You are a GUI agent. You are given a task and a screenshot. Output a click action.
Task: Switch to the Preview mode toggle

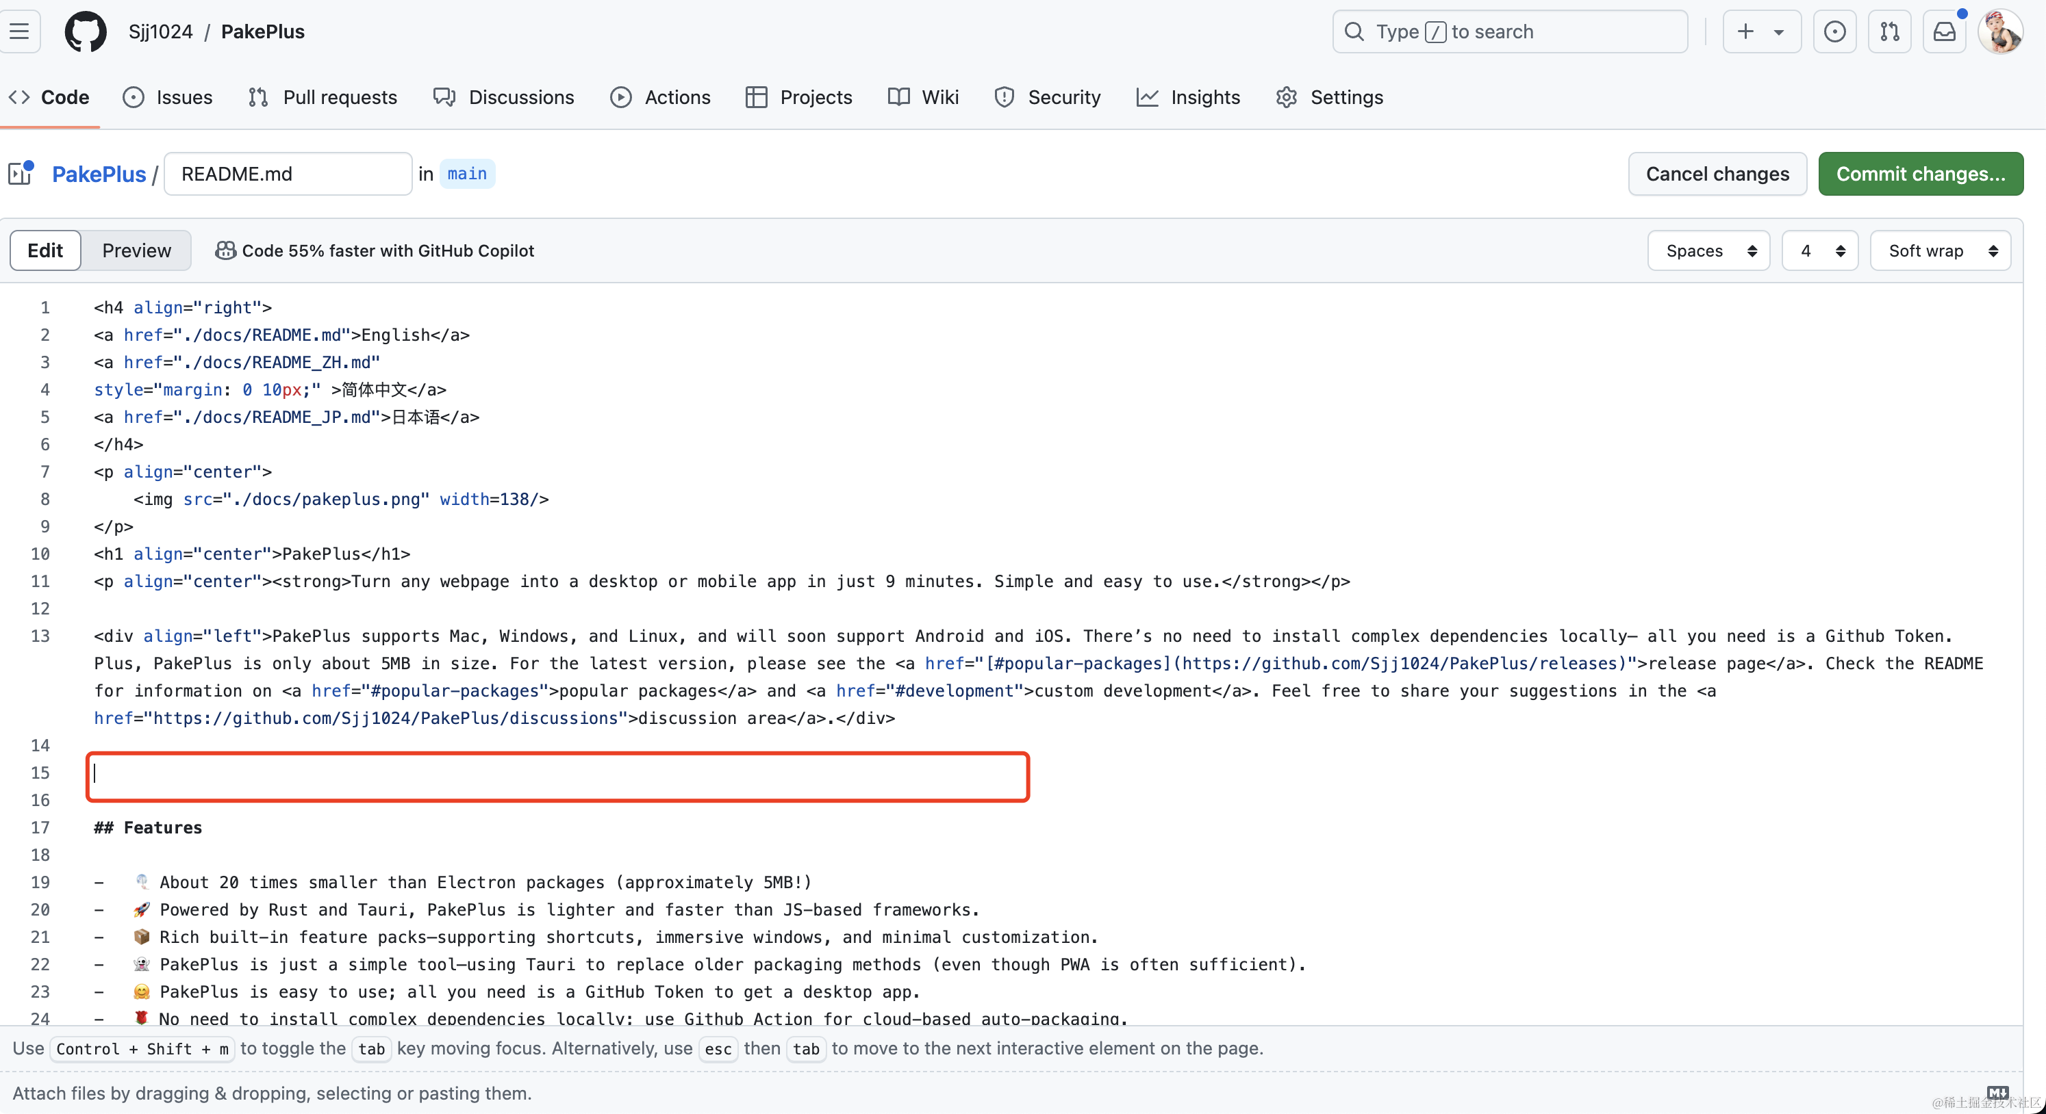pos(136,250)
